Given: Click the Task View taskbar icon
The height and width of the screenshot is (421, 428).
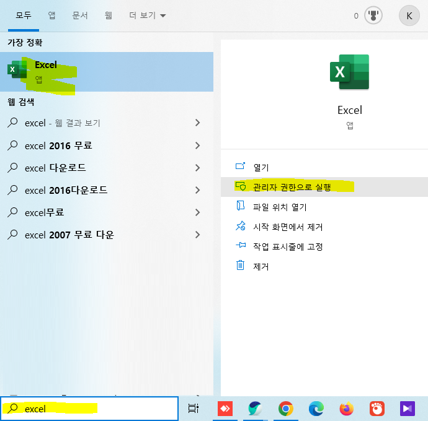Looking at the screenshot, I should click(194, 409).
